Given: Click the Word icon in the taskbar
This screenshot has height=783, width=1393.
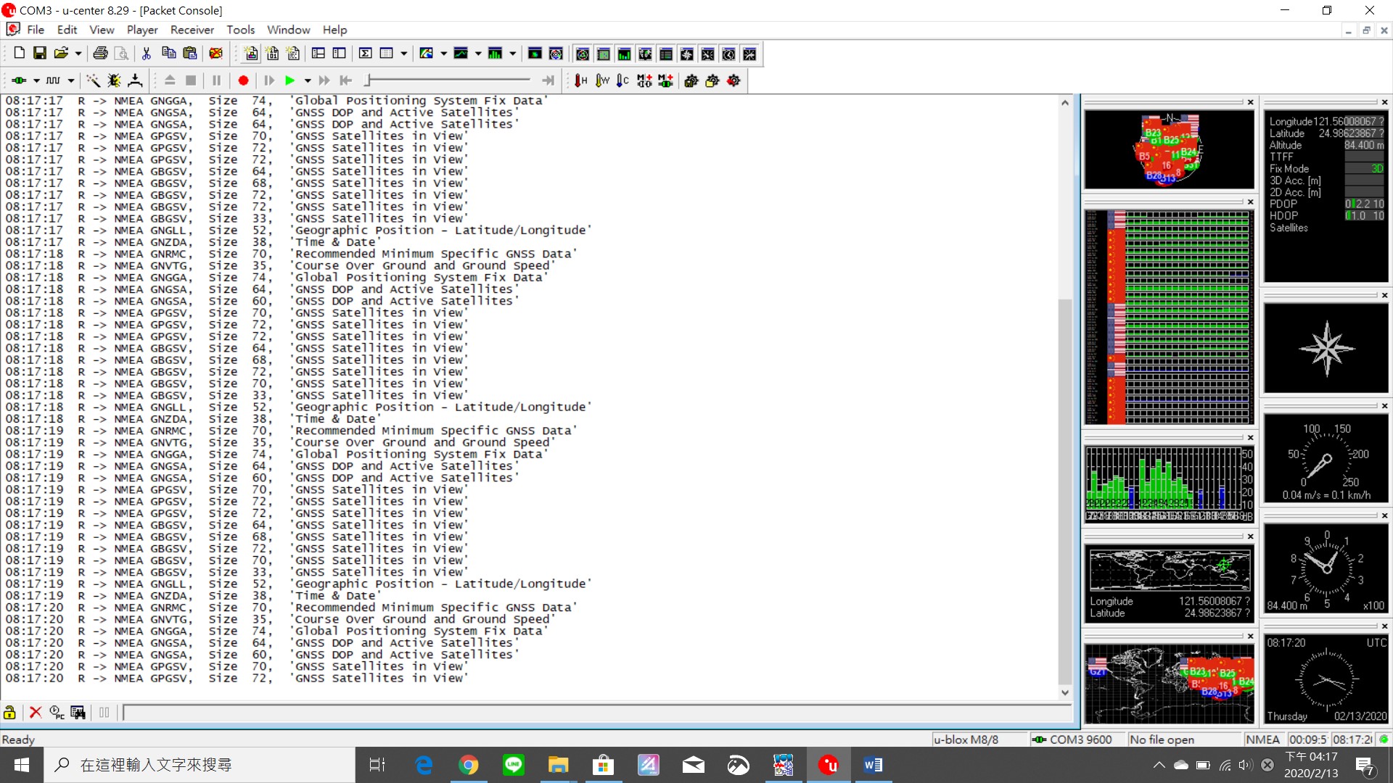Looking at the screenshot, I should tap(873, 765).
